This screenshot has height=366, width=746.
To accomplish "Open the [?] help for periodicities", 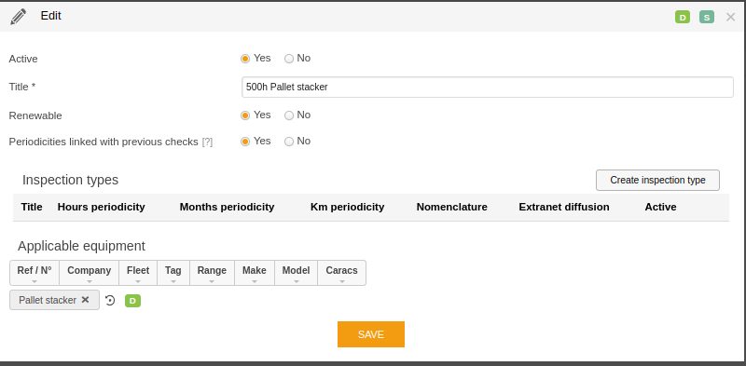I will tap(207, 142).
